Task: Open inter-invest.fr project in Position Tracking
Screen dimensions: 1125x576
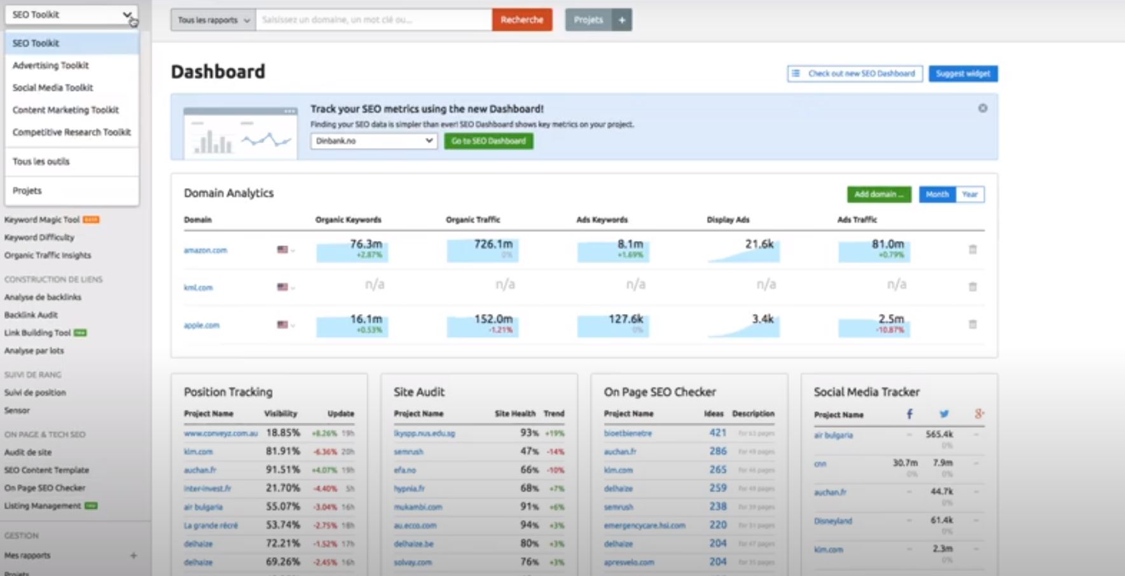Action: click(207, 489)
